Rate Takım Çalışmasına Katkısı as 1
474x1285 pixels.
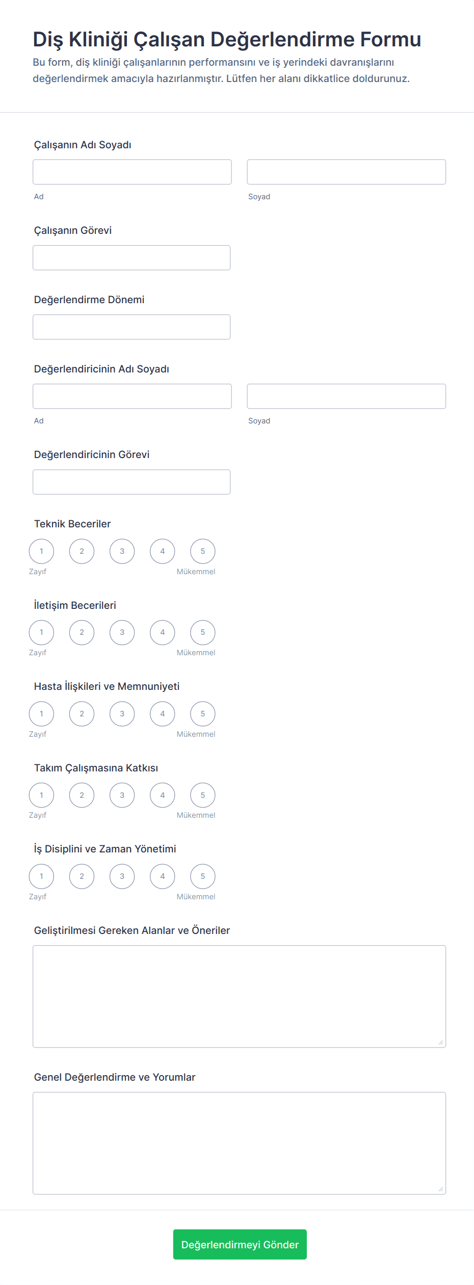click(x=41, y=795)
